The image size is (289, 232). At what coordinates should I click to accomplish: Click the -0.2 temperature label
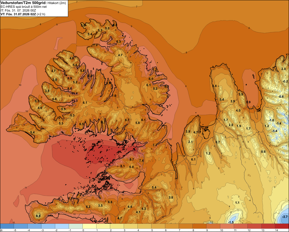click(x=285, y=81)
